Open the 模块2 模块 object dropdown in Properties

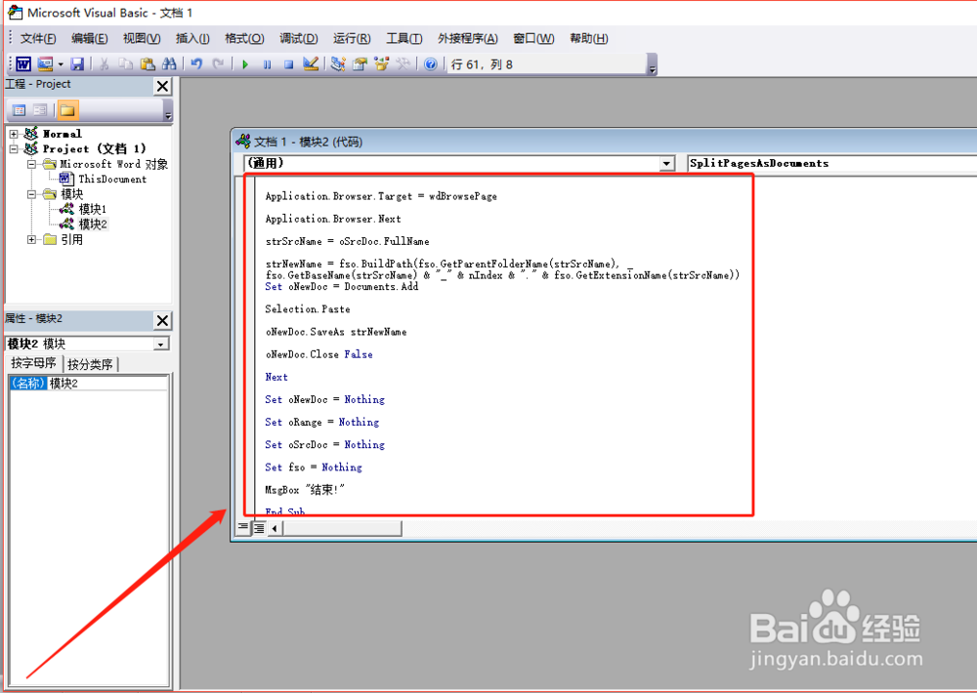(x=161, y=345)
